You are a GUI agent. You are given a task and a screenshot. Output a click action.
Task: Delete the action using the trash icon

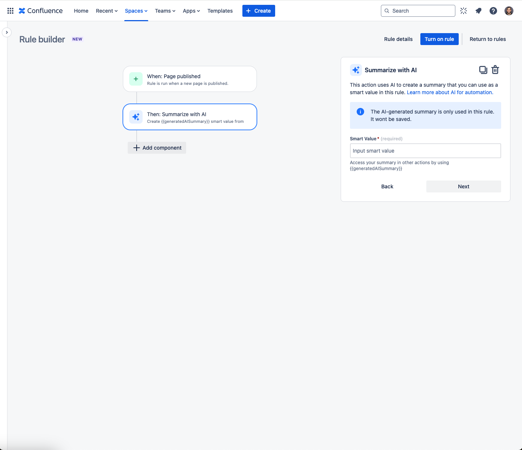pyautogui.click(x=495, y=70)
